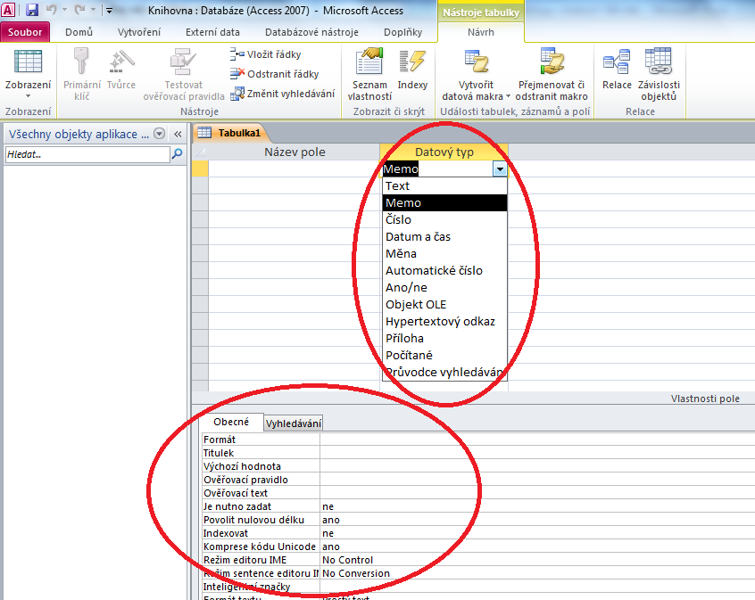Click the search magnifier in navigation pane
The height and width of the screenshot is (600, 755).
(x=178, y=154)
